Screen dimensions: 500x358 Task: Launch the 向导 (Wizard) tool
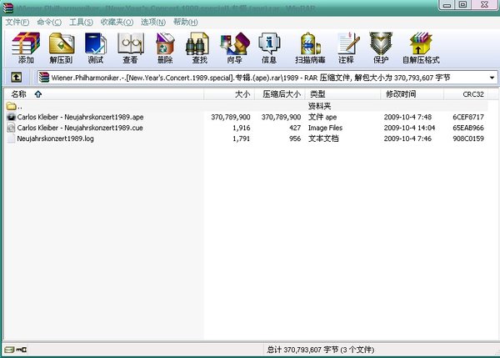(x=234, y=48)
